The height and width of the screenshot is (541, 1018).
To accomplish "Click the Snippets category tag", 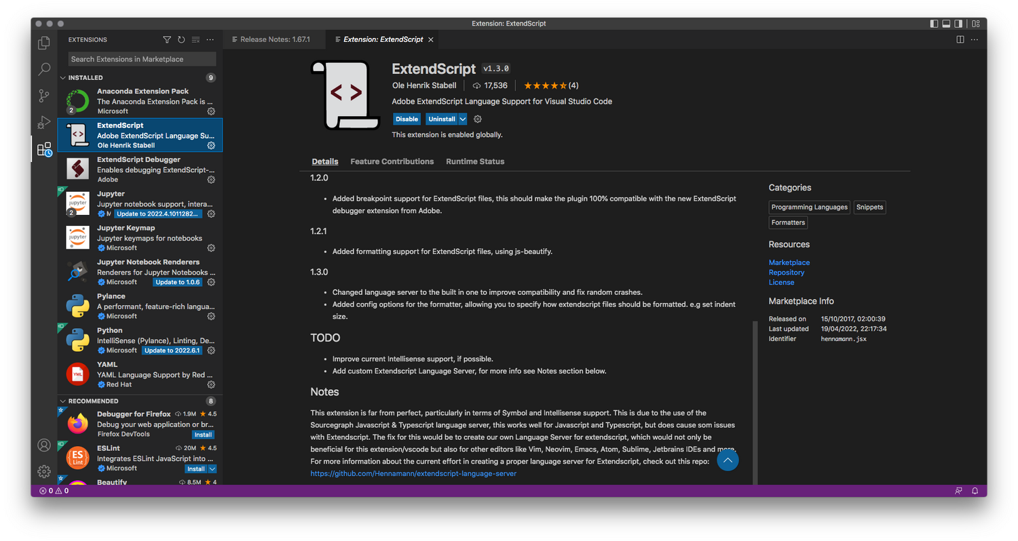I will click(869, 207).
